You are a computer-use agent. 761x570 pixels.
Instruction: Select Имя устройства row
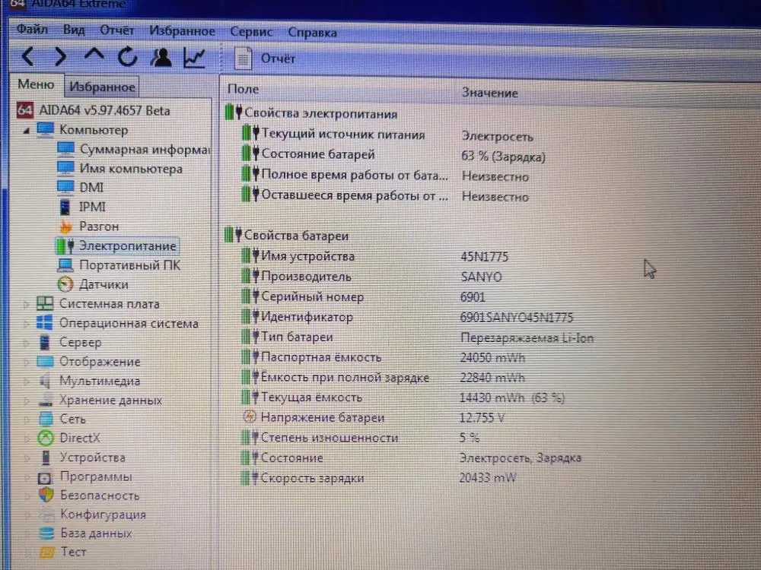pos(374,256)
